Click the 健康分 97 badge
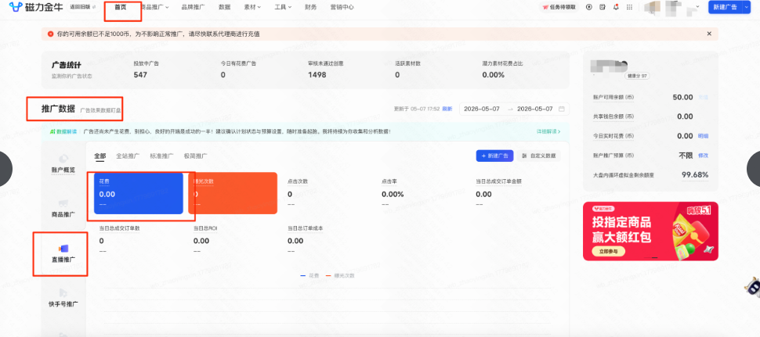Screen dimensions: 760x337 click(x=638, y=76)
